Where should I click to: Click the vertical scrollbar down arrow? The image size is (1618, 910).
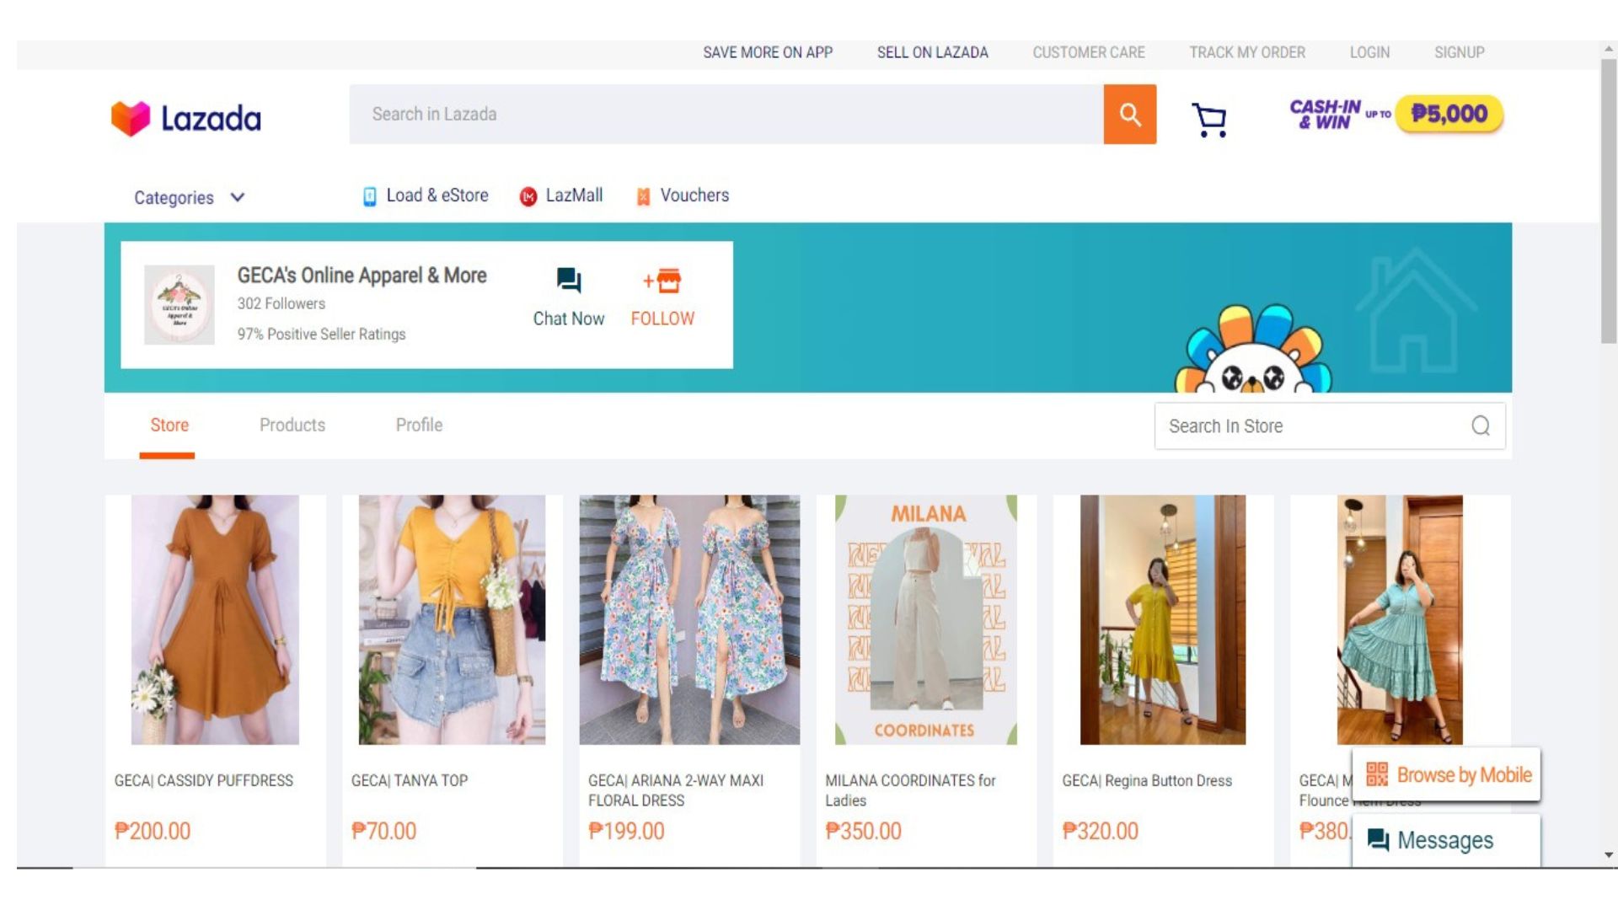(x=1609, y=854)
